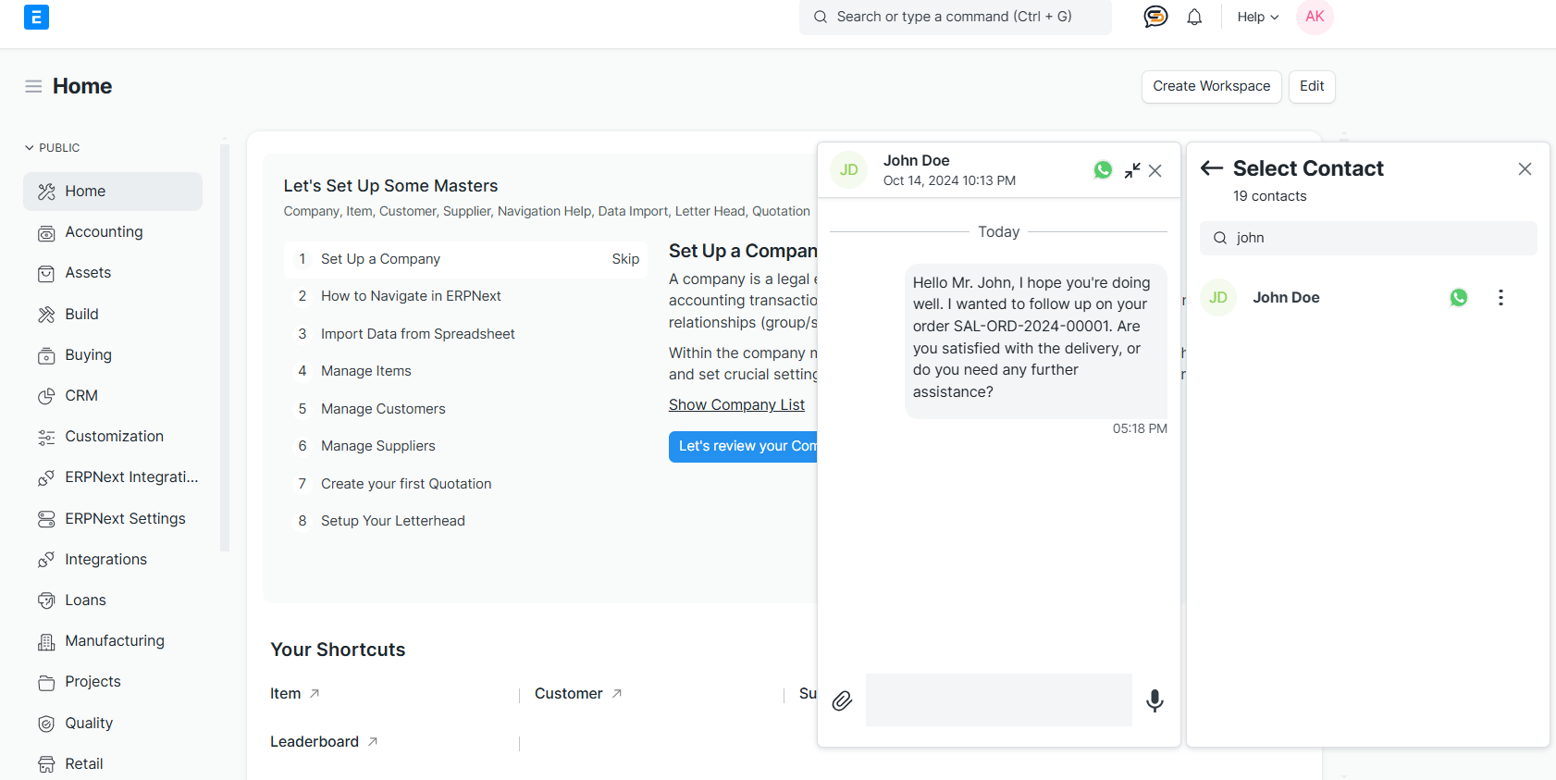Open the Help dropdown
Image resolution: width=1556 pixels, height=780 pixels.
(x=1258, y=17)
